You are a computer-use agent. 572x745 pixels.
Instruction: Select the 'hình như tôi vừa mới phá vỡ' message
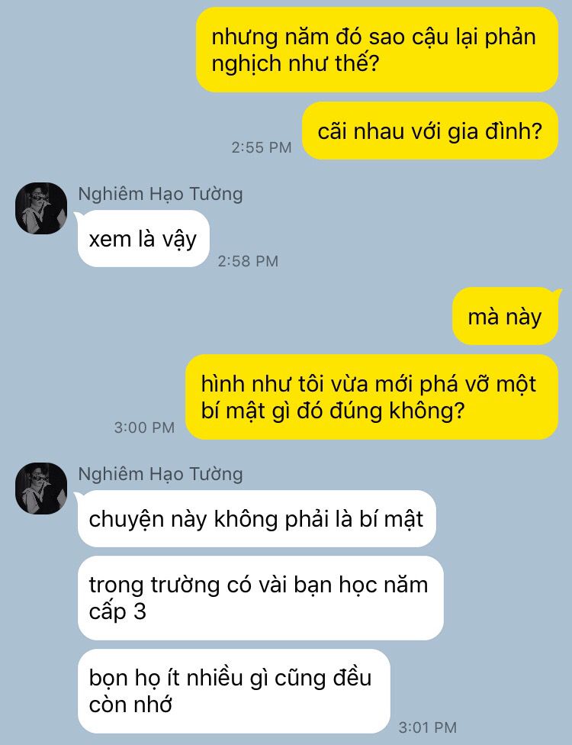371,397
